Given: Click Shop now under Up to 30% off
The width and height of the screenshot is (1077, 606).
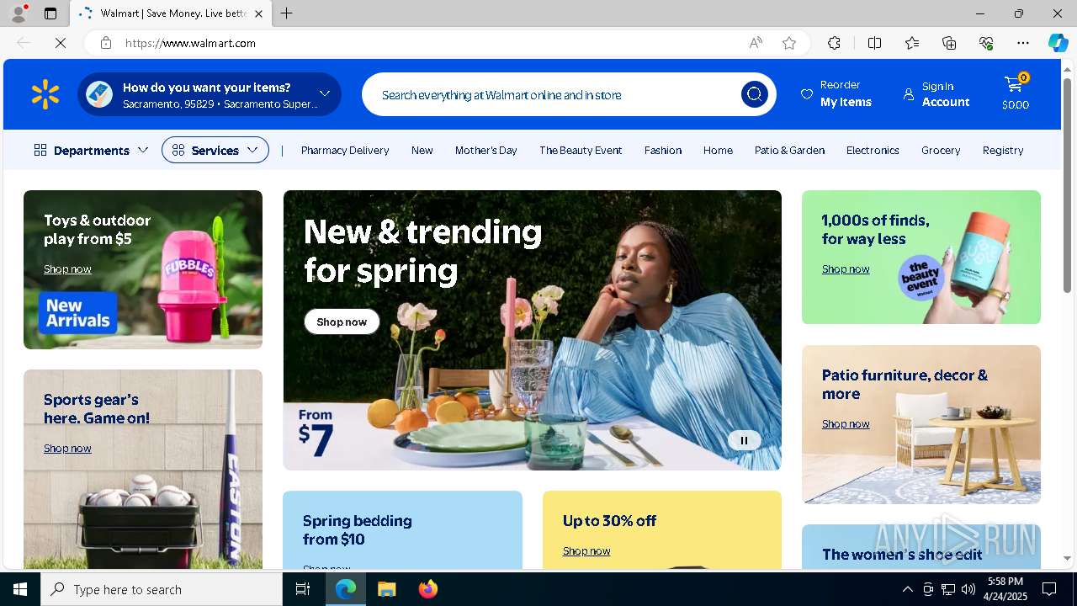Looking at the screenshot, I should (586, 550).
